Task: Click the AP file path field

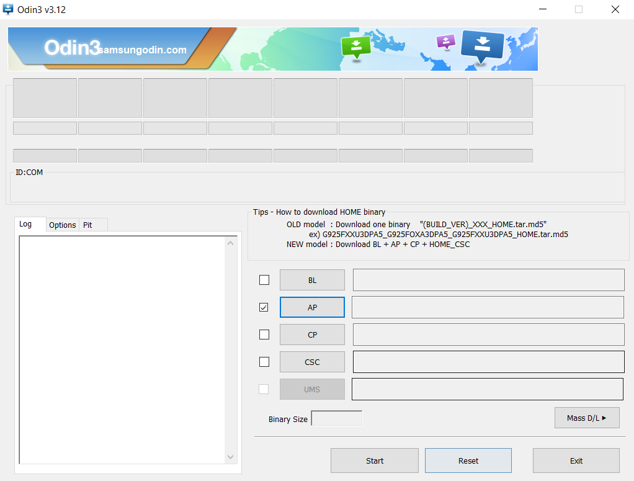Action: pos(488,307)
